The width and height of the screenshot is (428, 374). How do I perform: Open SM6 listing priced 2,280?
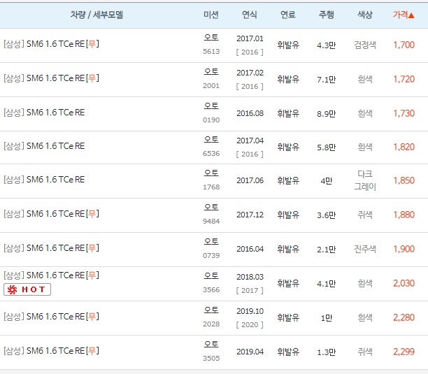51,317
